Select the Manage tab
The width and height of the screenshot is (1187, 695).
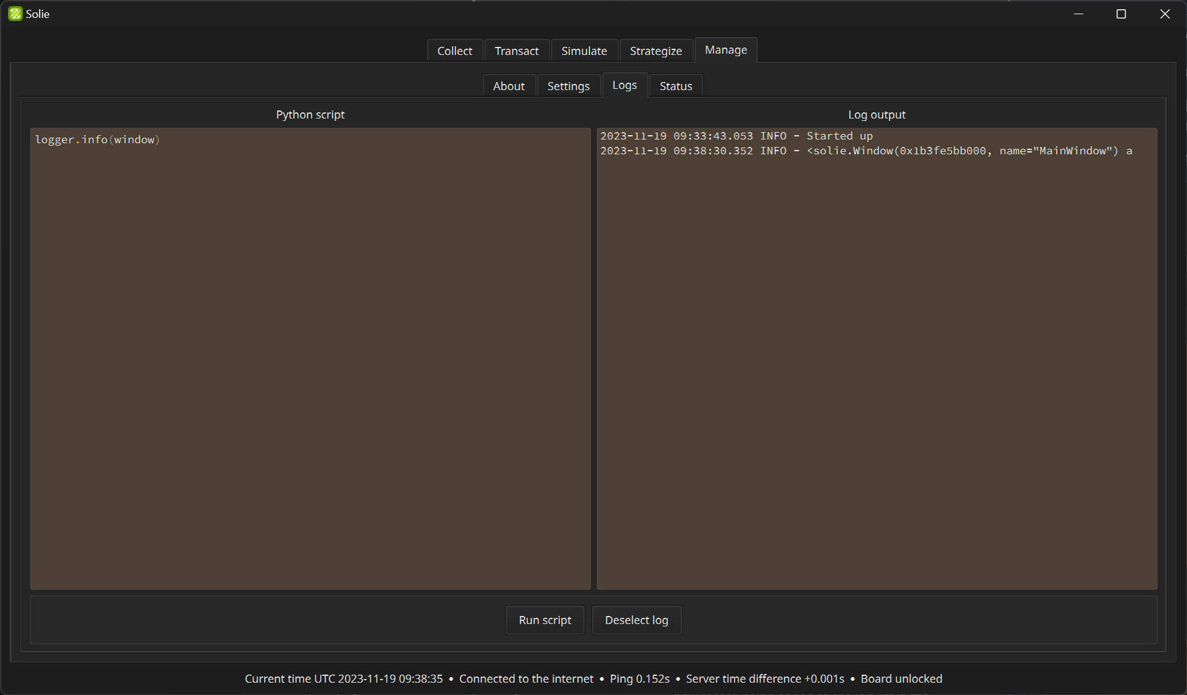coord(725,49)
